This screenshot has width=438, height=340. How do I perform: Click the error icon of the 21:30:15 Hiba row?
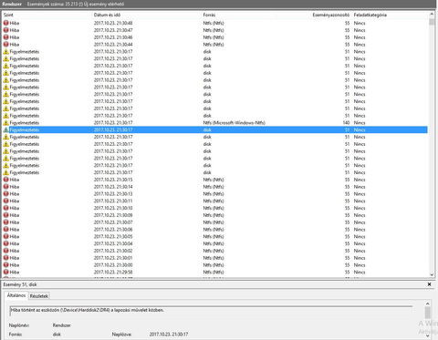coord(5,180)
